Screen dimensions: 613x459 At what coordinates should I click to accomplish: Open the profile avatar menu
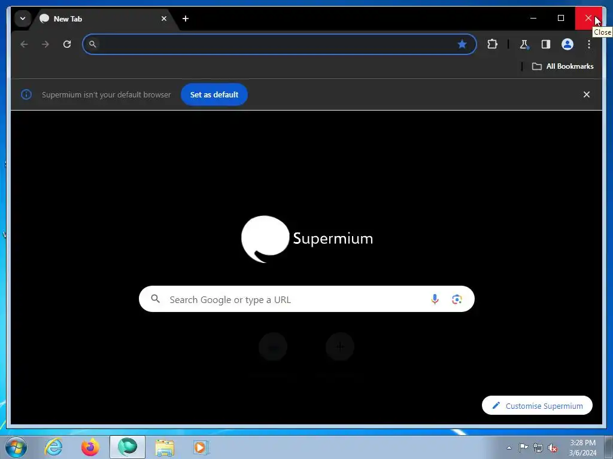click(x=568, y=44)
